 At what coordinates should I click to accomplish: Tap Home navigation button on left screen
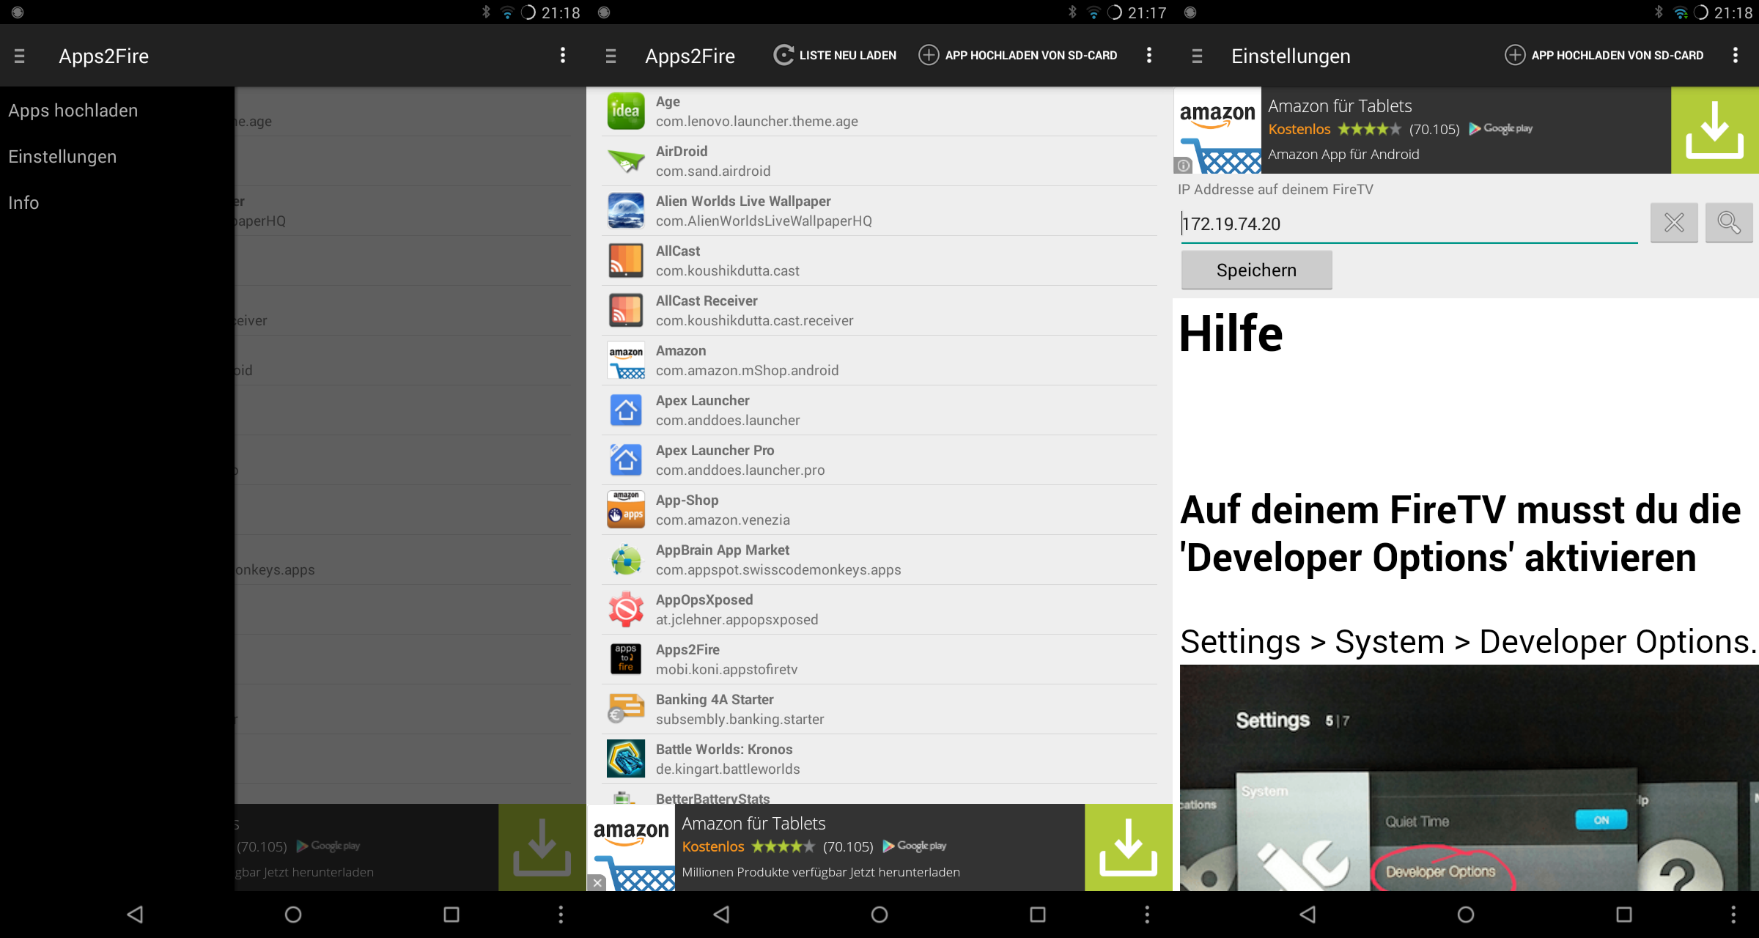tap(293, 915)
